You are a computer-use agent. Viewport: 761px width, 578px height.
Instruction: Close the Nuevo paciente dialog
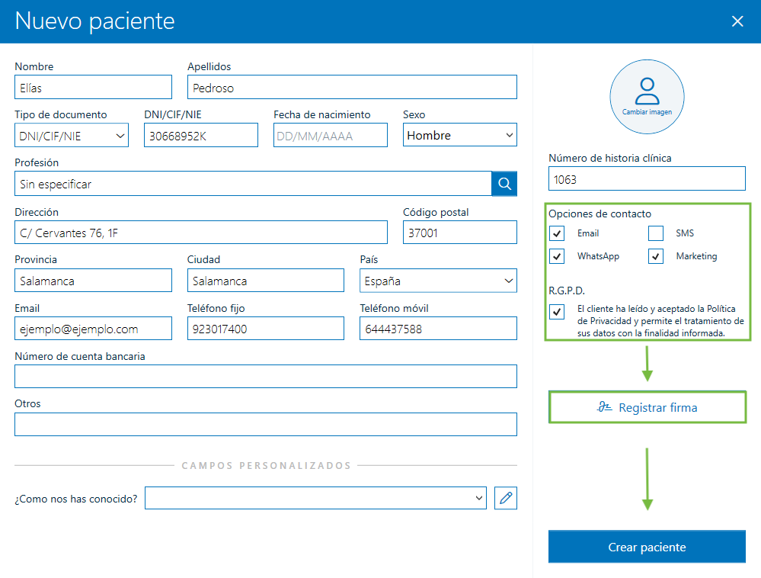tap(737, 21)
